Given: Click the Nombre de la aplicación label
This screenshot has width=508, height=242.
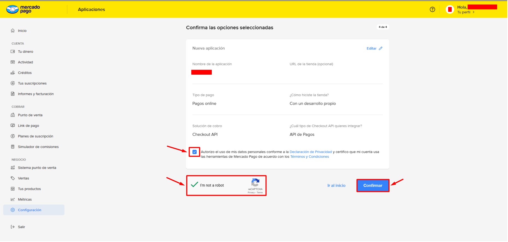Looking at the screenshot, I should tap(212, 64).
